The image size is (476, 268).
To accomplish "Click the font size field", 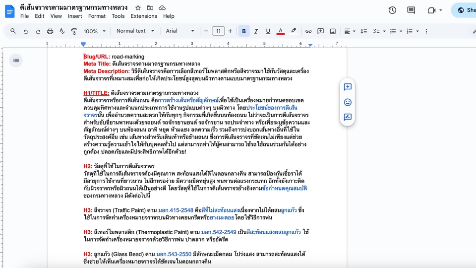I will [x=218, y=31].
